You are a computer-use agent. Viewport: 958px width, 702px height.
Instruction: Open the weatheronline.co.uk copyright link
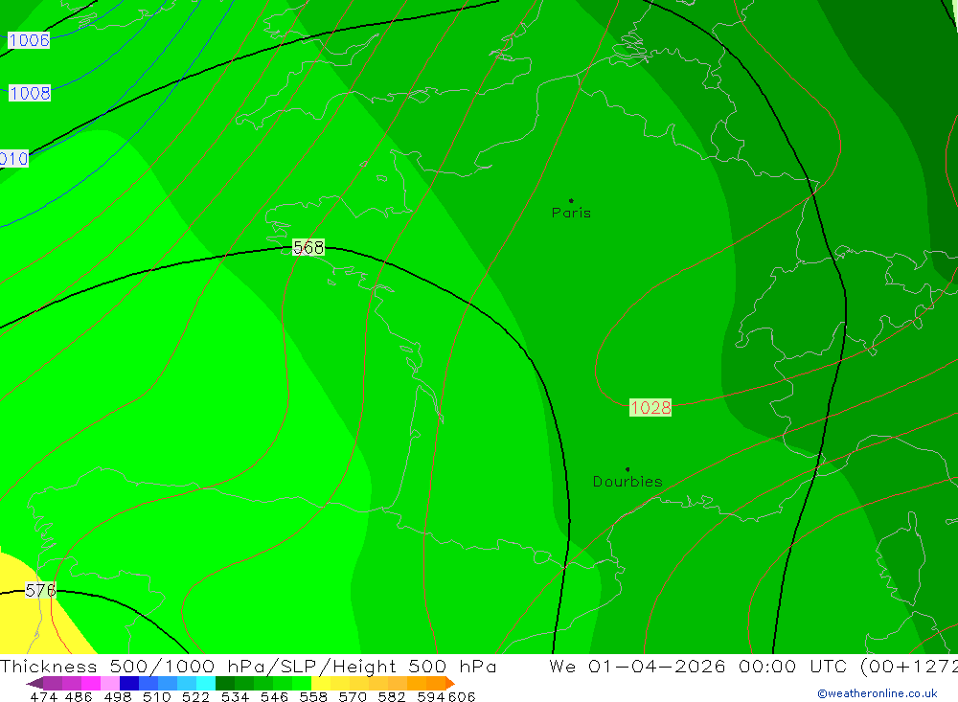(877, 693)
